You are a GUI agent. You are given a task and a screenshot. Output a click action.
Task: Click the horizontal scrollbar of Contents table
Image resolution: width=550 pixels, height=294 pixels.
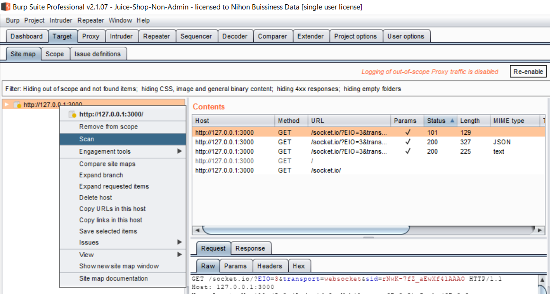306,230
